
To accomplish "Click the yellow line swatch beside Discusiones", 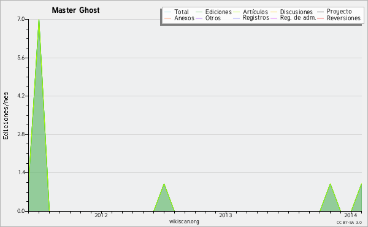I will [x=274, y=12].
